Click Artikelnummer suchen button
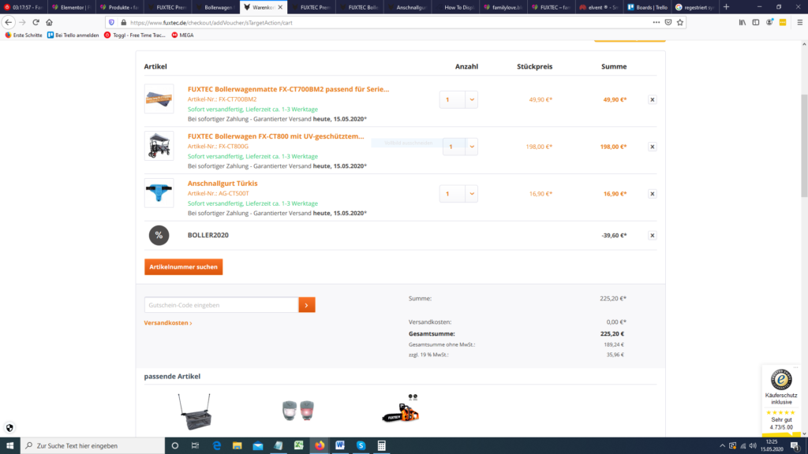808x454 pixels. 183,266
